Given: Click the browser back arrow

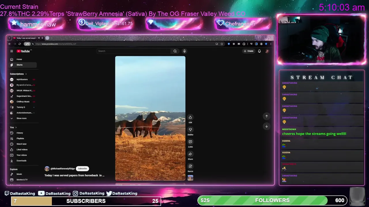Looking at the screenshot, I should click(10, 44).
